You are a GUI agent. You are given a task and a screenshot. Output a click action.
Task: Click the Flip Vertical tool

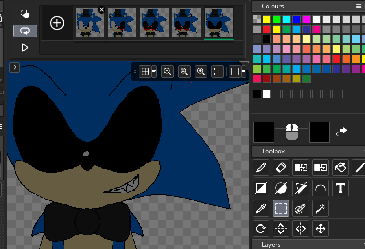281,229
